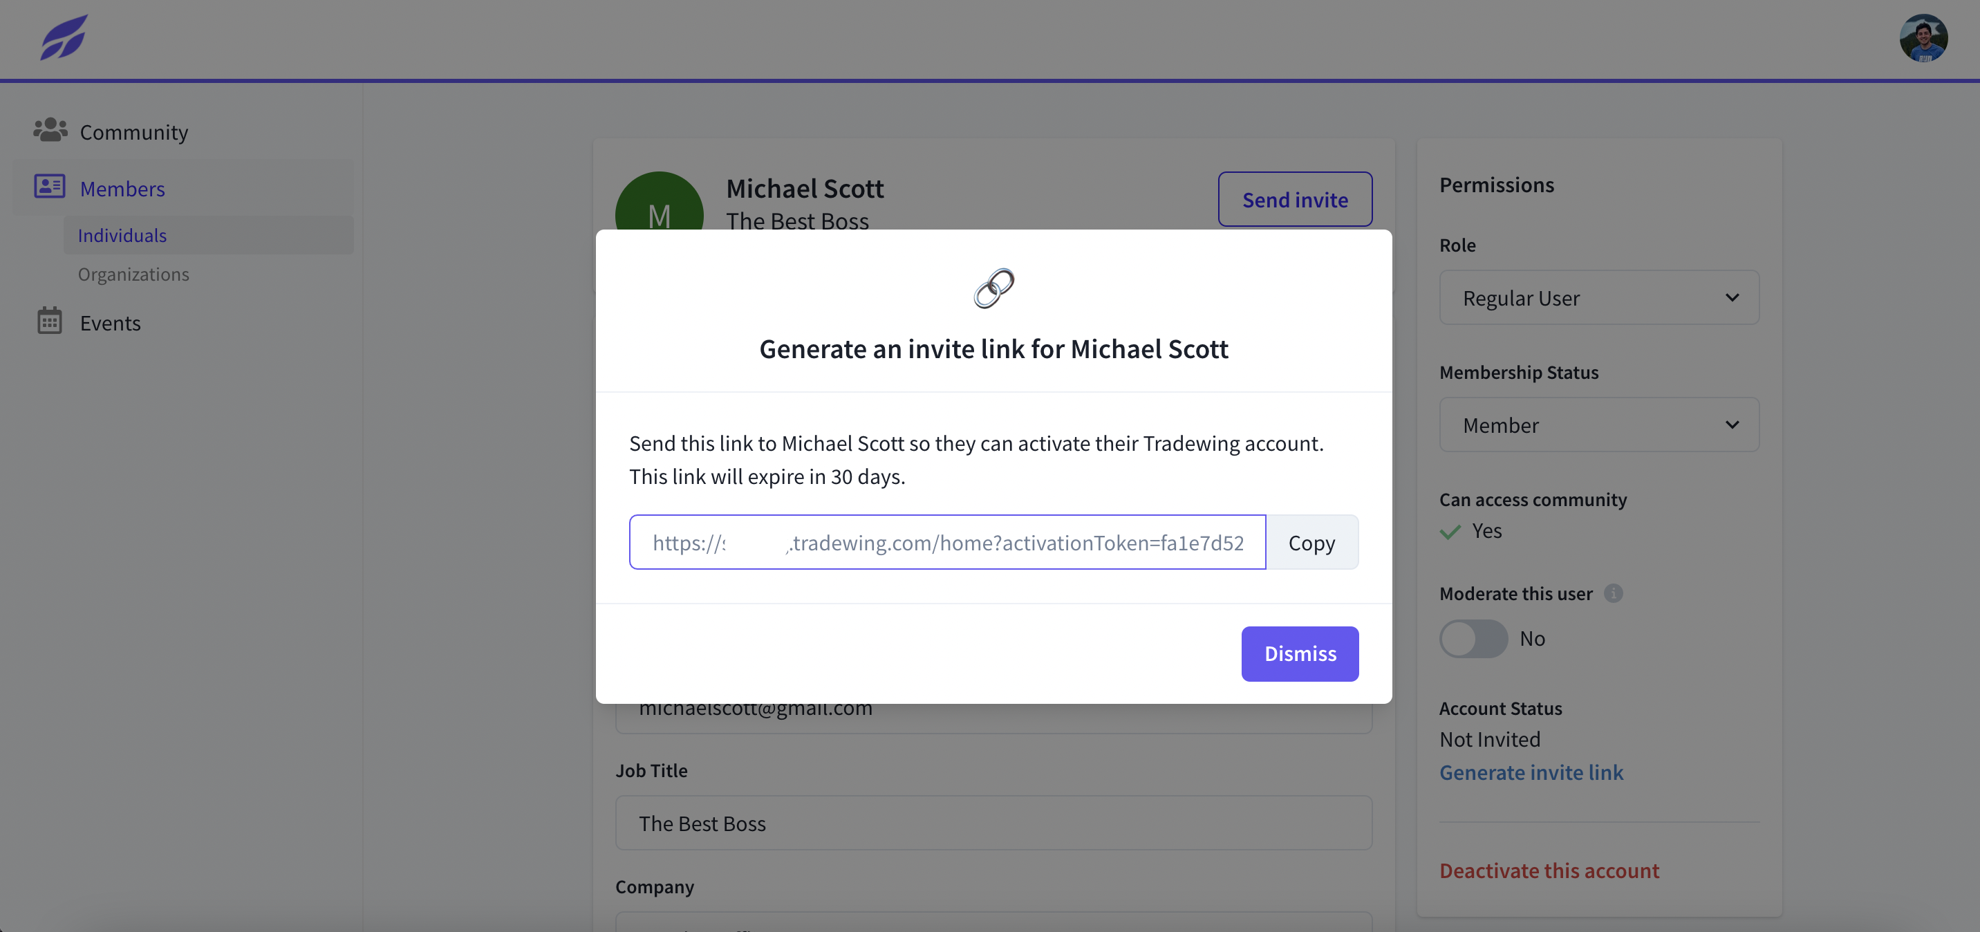Toggle the Moderate this user switch
The width and height of the screenshot is (1980, 932).
pyautogui.click(x=1473, y=638)
